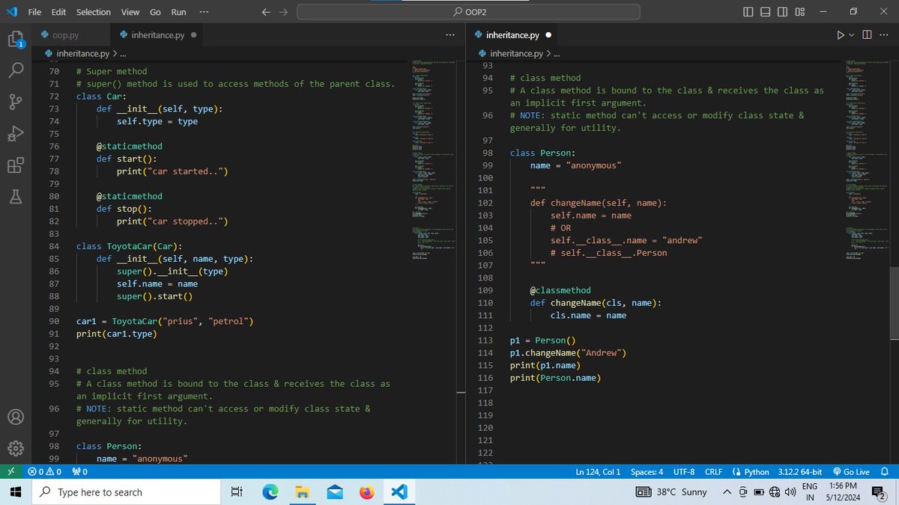Open the Mail app from the taskbar
Image resolution: width=899 pixels, height=505 pixels.
334,492
